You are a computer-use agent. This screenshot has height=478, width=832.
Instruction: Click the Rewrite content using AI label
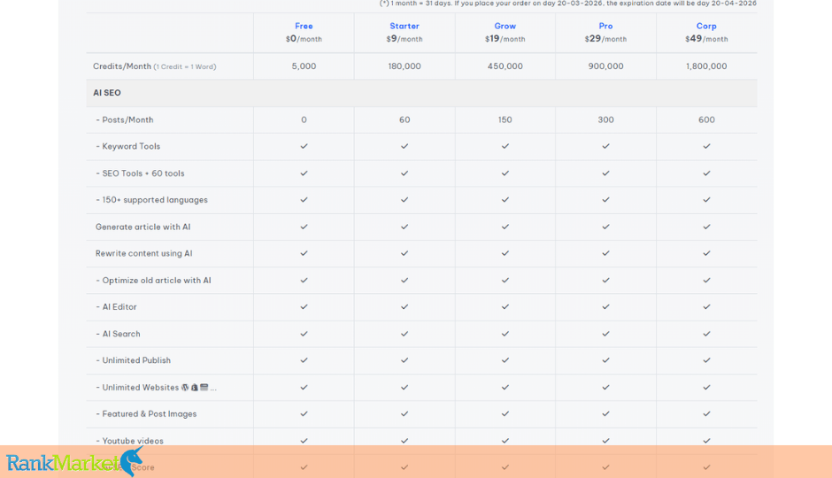(143, 253)
